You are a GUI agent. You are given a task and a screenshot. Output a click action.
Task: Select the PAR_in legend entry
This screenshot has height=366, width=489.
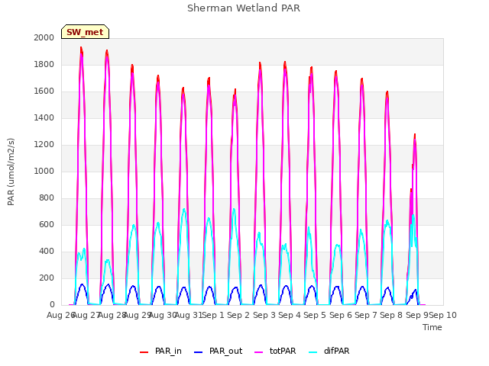point(160,351)
